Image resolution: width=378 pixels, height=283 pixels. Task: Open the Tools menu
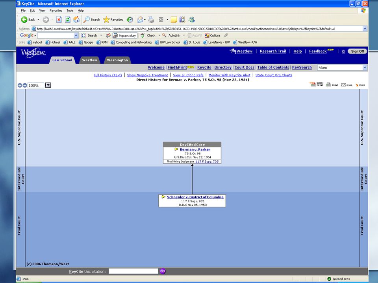coord(70,11)
